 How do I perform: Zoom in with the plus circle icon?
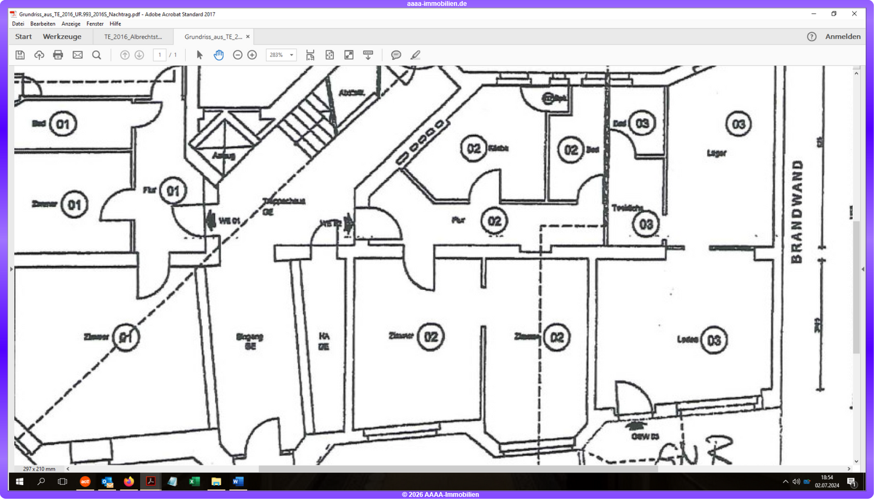coord(252,55)
